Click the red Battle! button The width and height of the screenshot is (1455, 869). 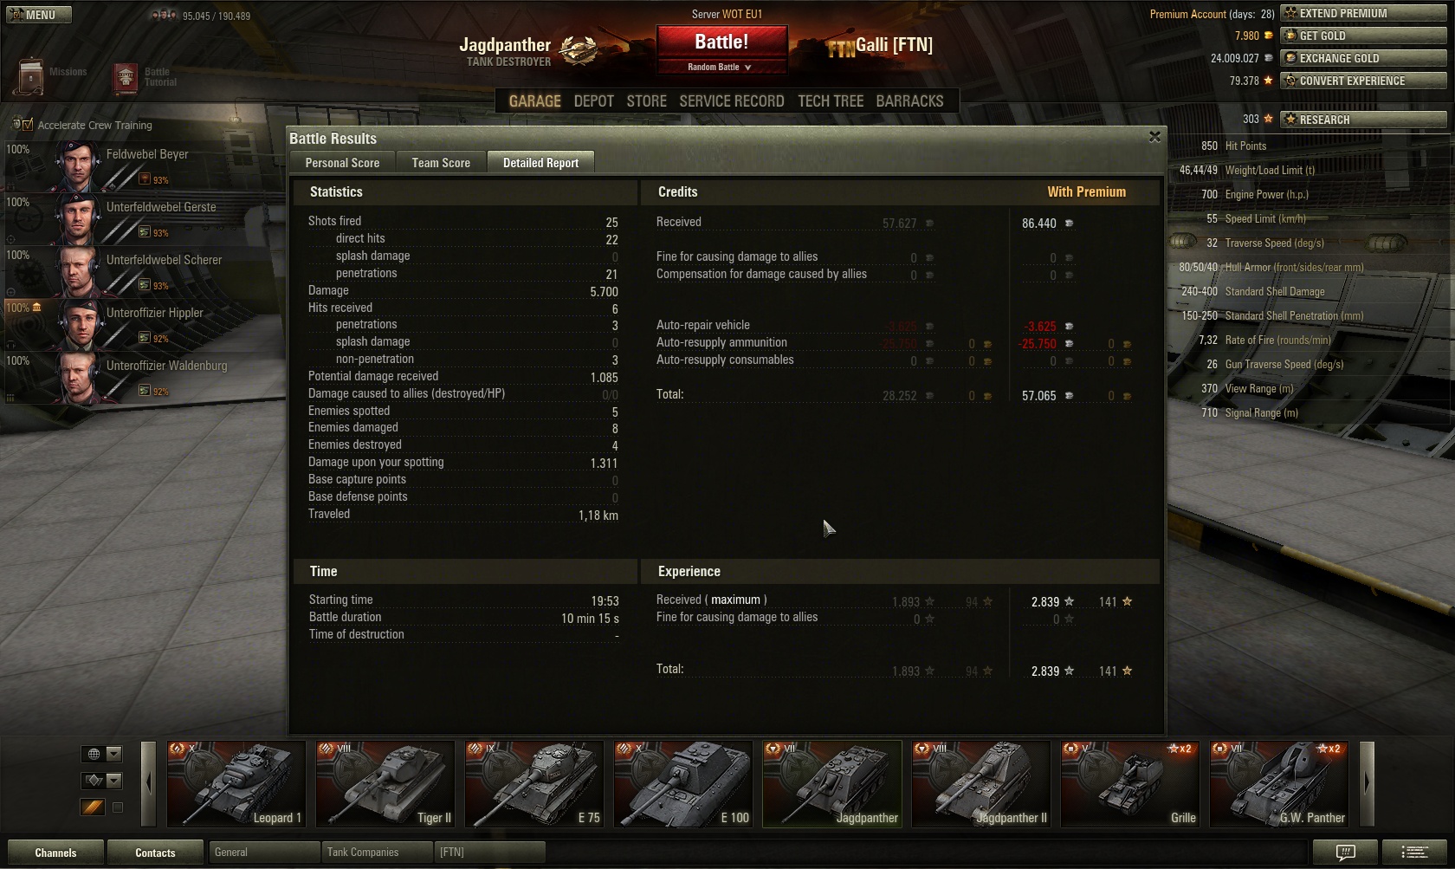721,42
